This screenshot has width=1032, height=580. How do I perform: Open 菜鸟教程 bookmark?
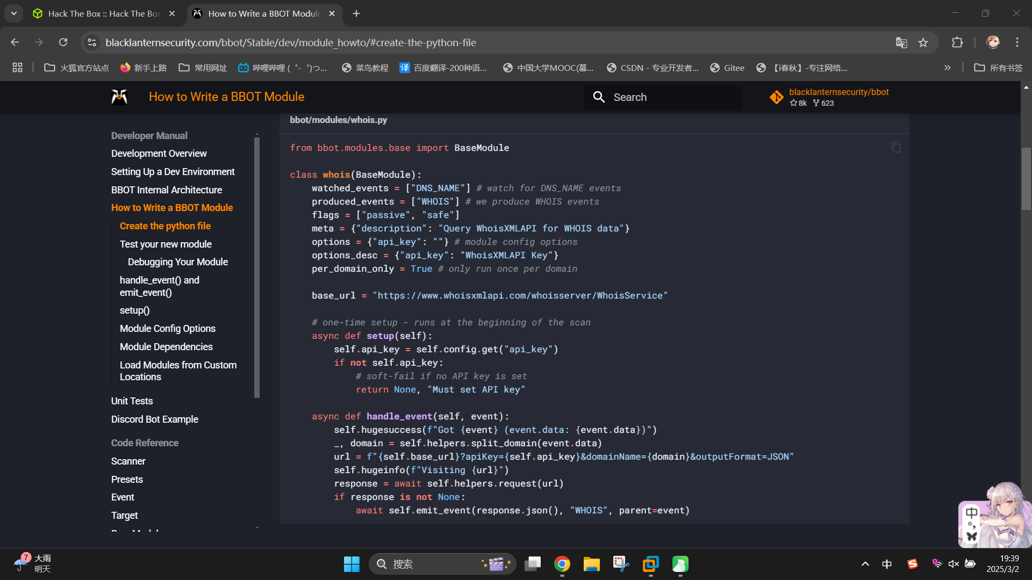point(365,68)
